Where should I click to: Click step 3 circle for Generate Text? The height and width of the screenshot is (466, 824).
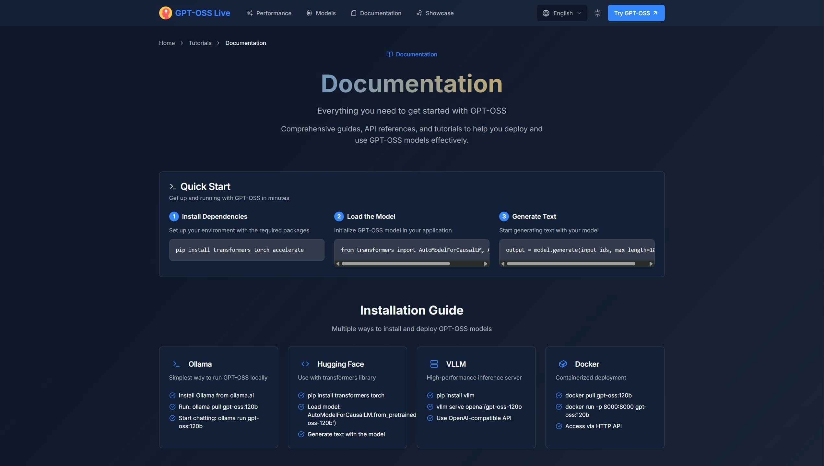[504, 216]
